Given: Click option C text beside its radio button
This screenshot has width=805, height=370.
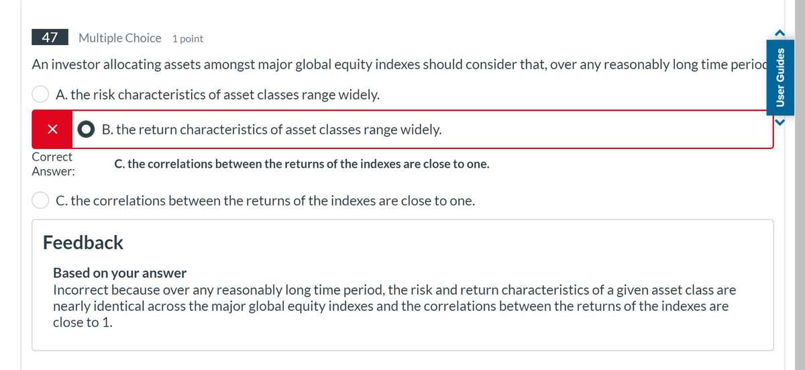Looking at the screenshot, I should (265, 200).
